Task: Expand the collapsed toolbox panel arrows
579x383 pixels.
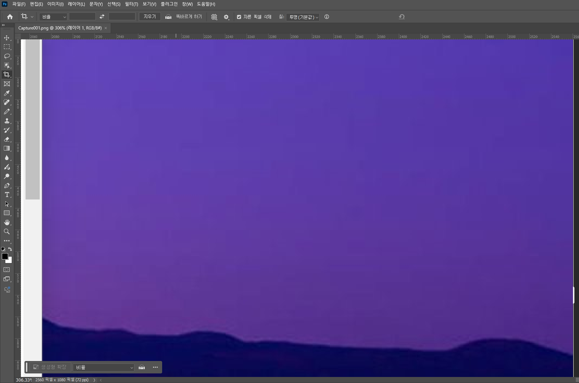Action: [x=3, y=25]
